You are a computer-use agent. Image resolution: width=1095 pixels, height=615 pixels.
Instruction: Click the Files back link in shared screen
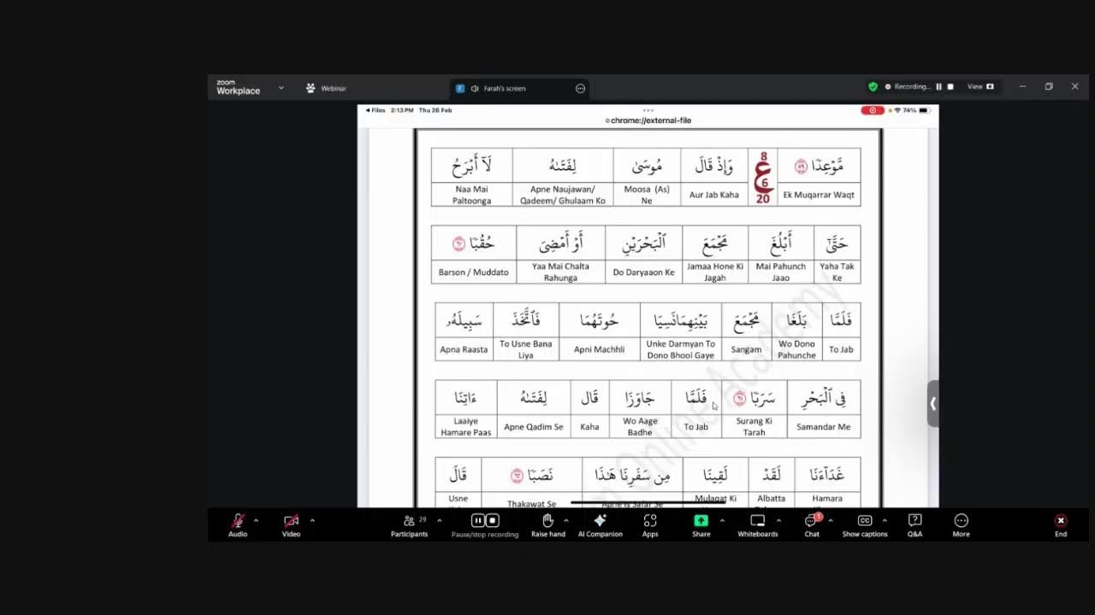375,110
